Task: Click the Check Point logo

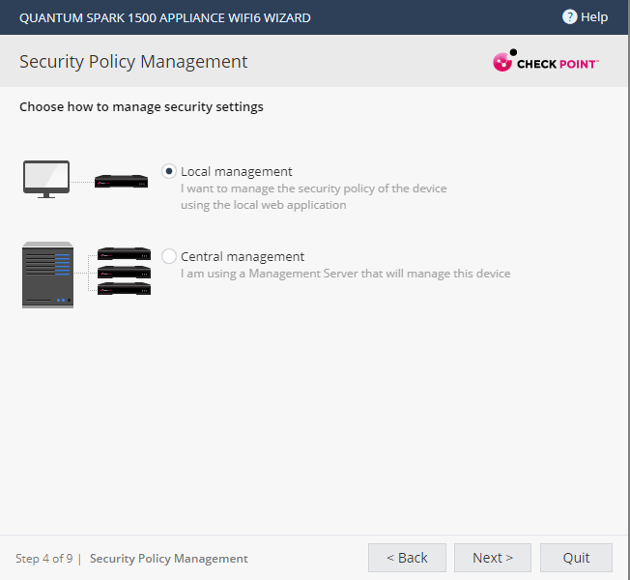Action: pyautogui.click(x=546, y=61)
